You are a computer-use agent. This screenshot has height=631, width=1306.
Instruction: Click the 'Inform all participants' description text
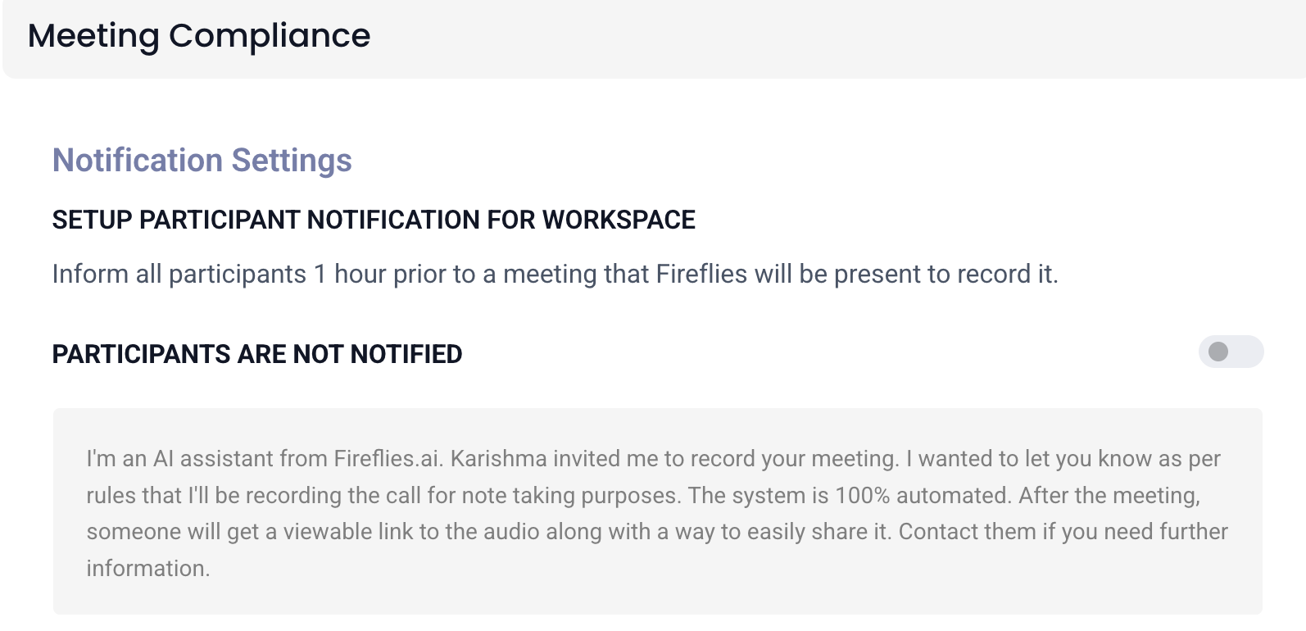(554, 274)
